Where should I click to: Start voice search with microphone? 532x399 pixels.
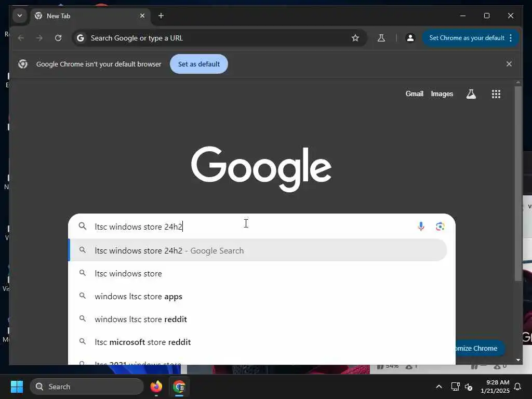click(421, 227)
